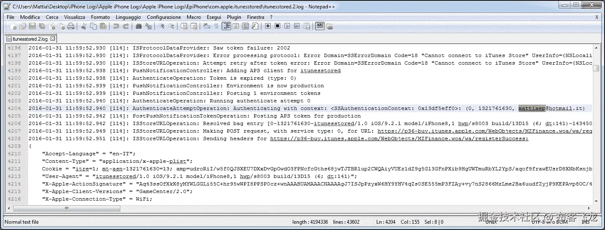Click the Cut scissors icon
Image resolution: width=605 pixels, height=230 pixels.
(x=83, y=26)
